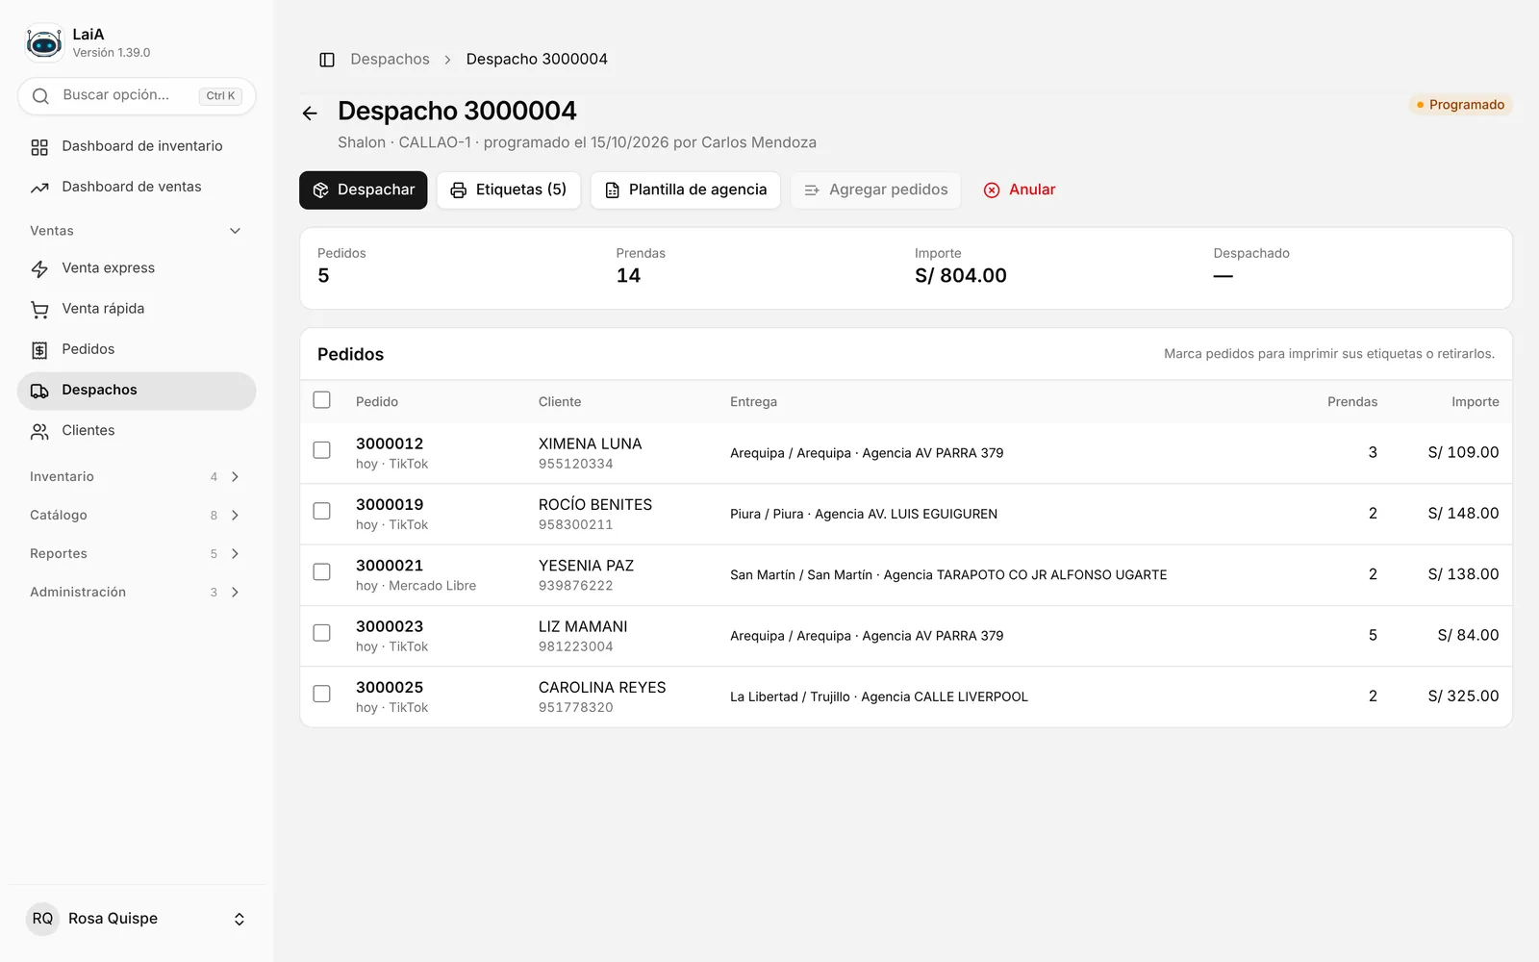
Task: Open Venta rápida cart icon
Action: pos(39,310)
